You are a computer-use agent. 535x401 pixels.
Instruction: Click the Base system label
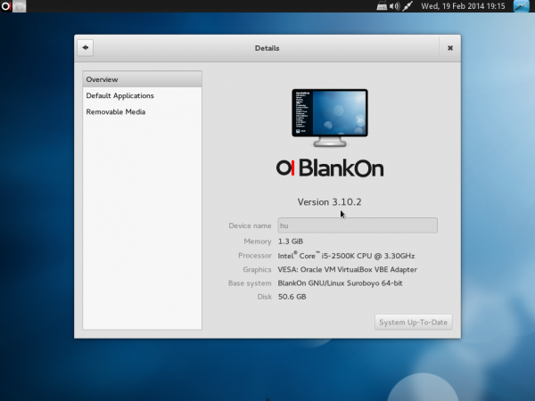pos(250,283)
